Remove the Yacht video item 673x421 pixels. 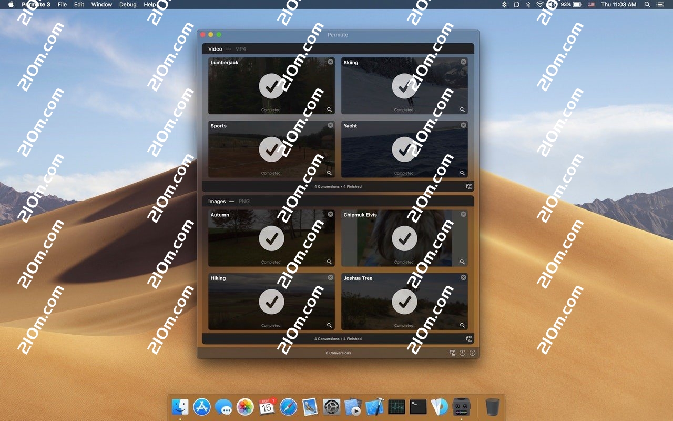pyautogui.click(x=463, y=125)
